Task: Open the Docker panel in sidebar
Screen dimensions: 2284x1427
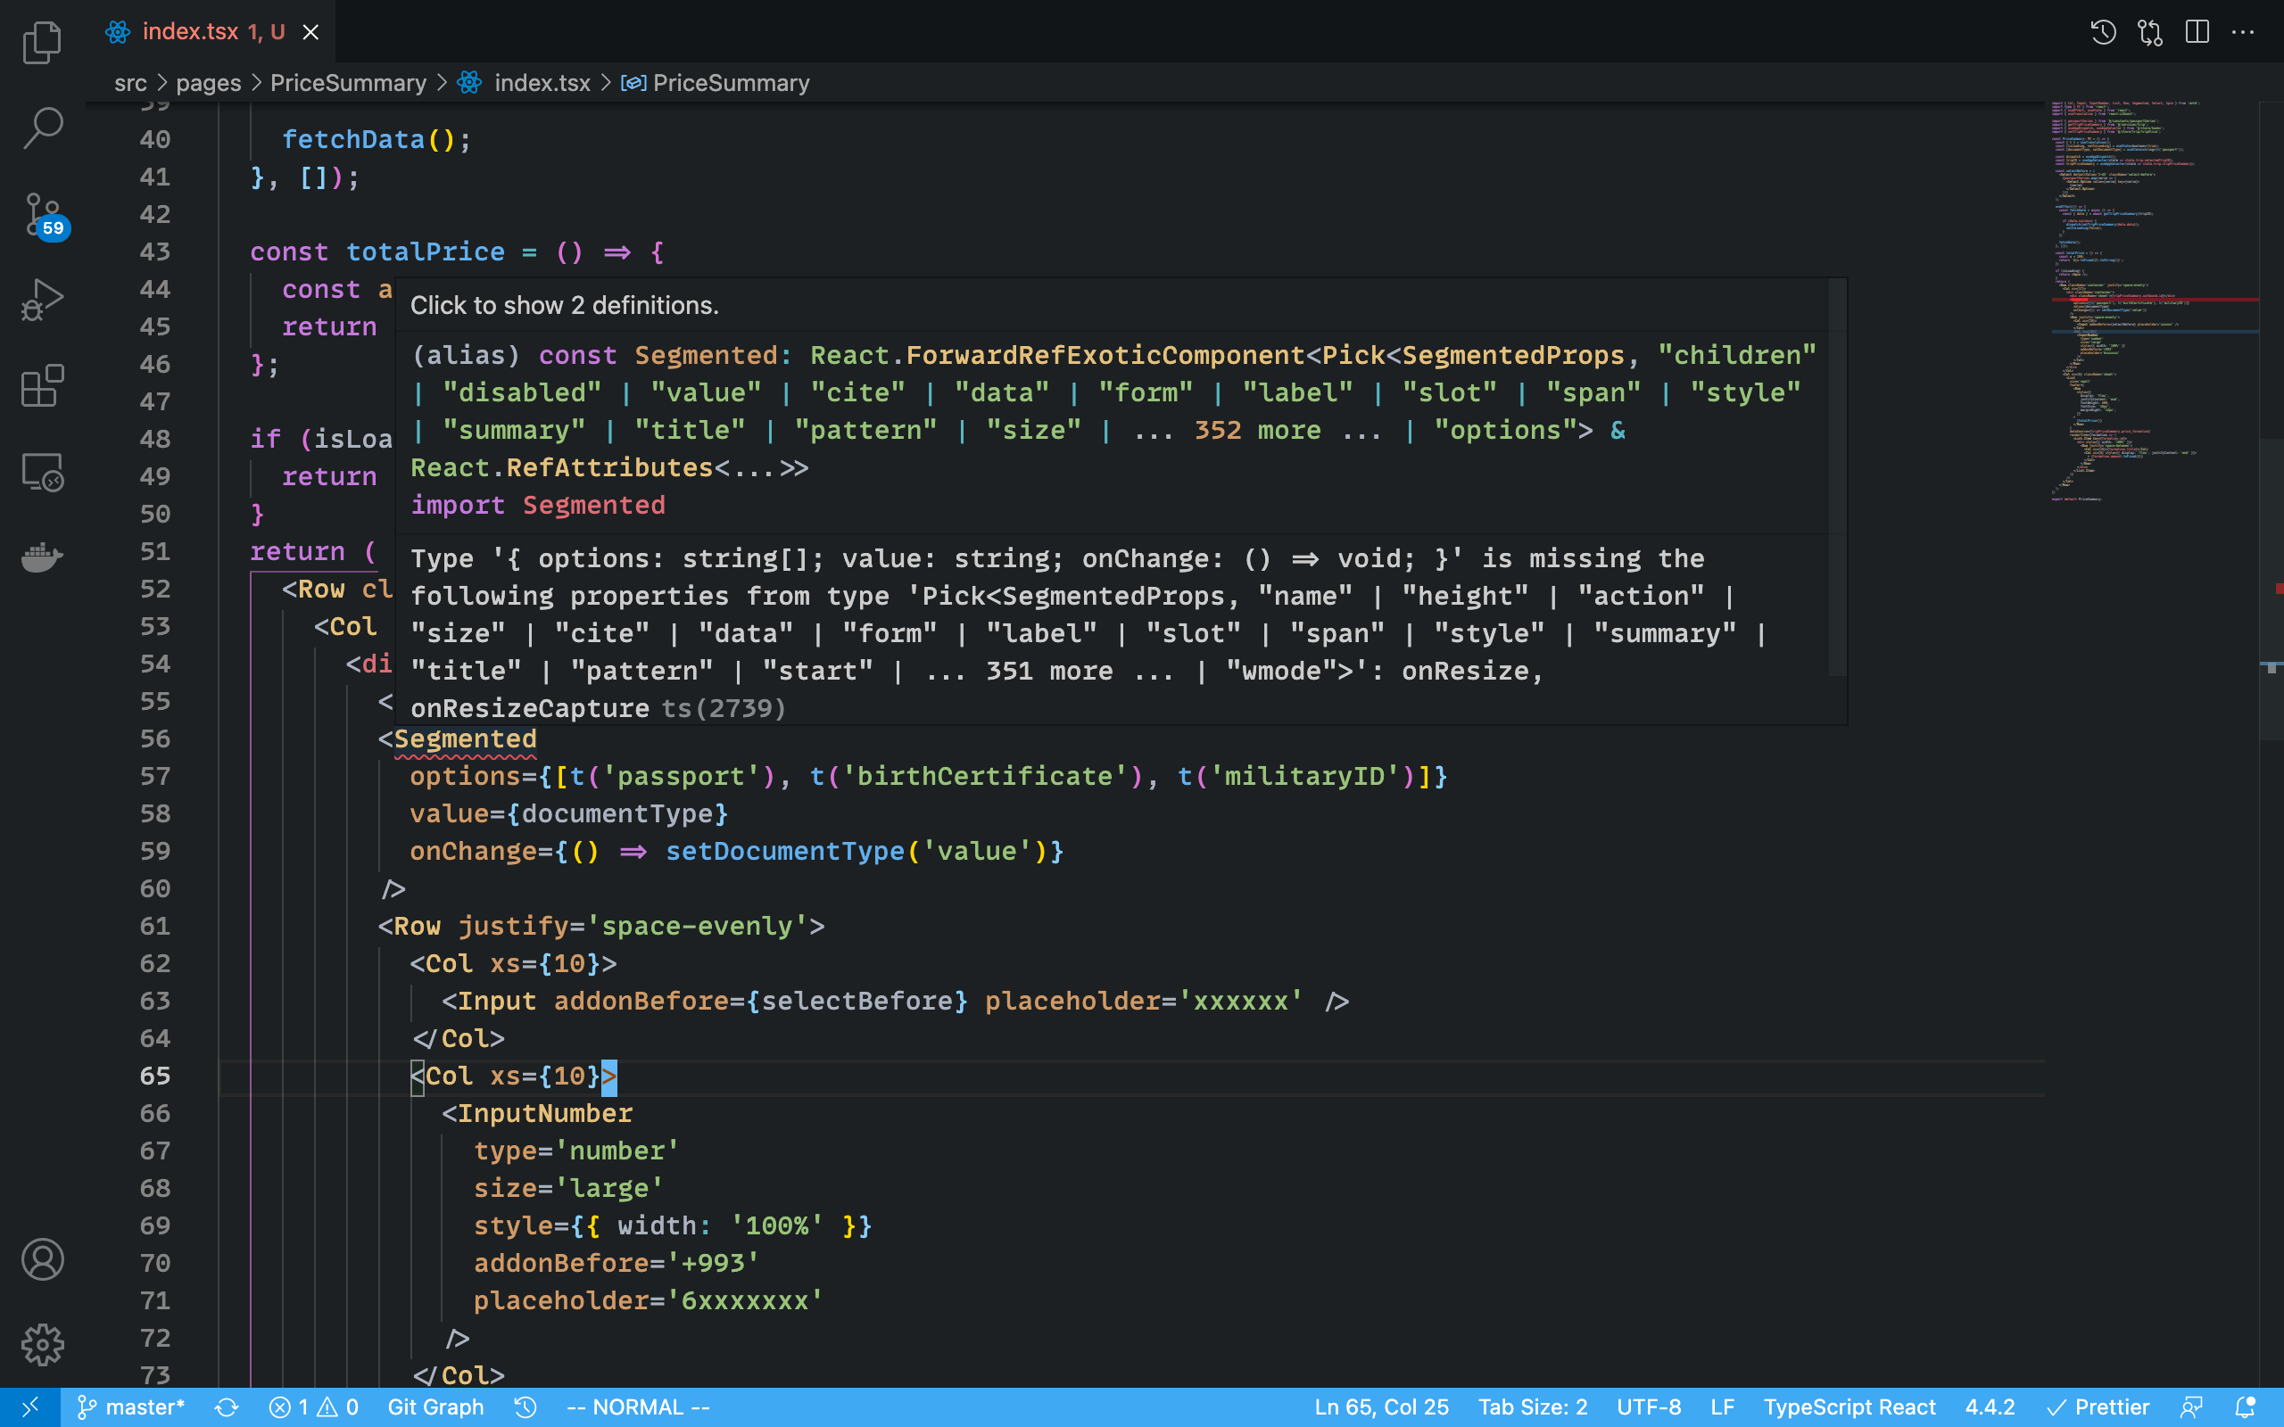Action: point(42,557)
